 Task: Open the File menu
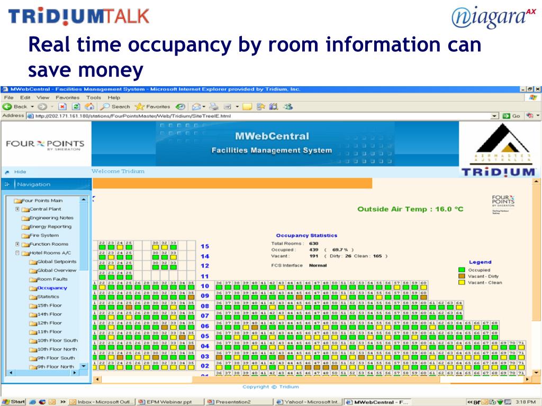point(8,98)
